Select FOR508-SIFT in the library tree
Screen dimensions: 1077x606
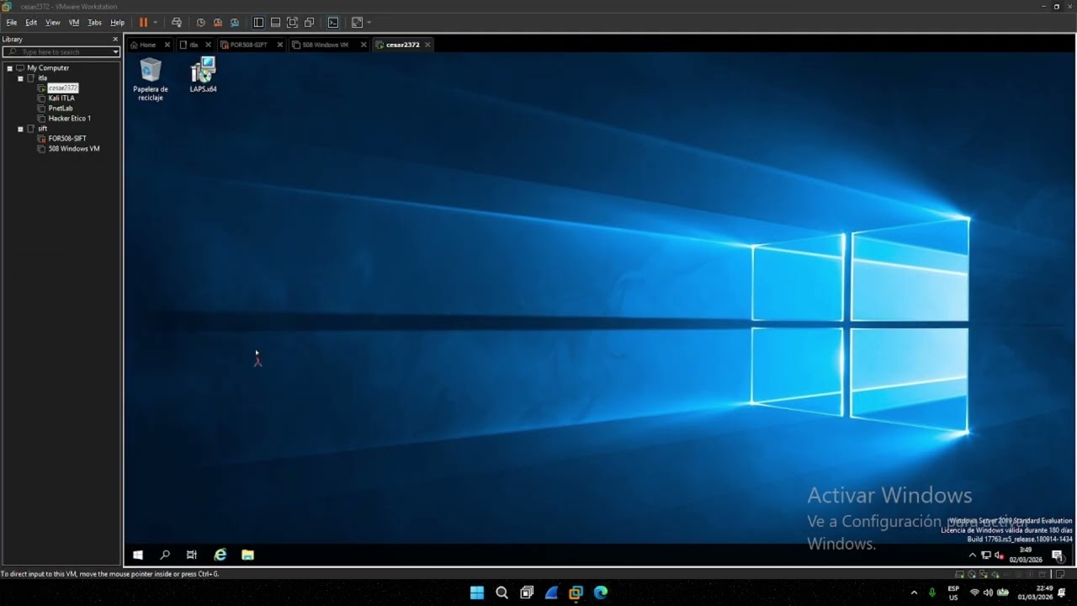67,139
